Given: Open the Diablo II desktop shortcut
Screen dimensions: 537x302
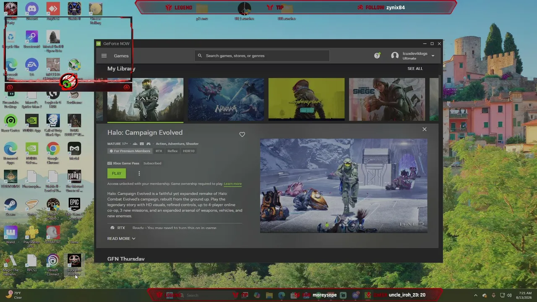Looking at the screenshot, I should coord(74,12).
